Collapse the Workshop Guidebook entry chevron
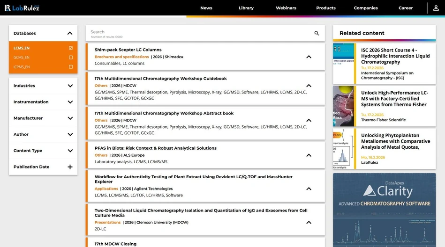 click(309, 86)
